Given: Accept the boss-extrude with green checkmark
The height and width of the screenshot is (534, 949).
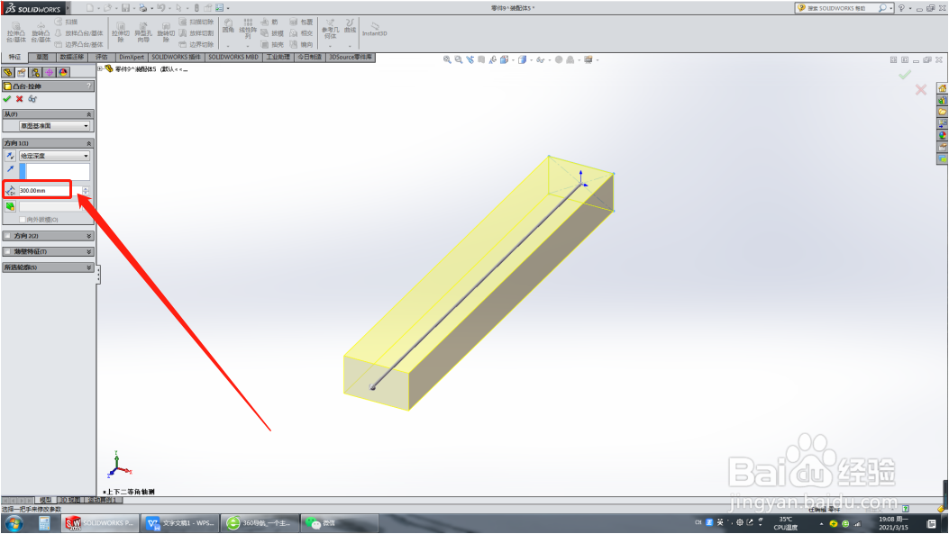Looking at the screenshot, I should (x=7, y=99).
